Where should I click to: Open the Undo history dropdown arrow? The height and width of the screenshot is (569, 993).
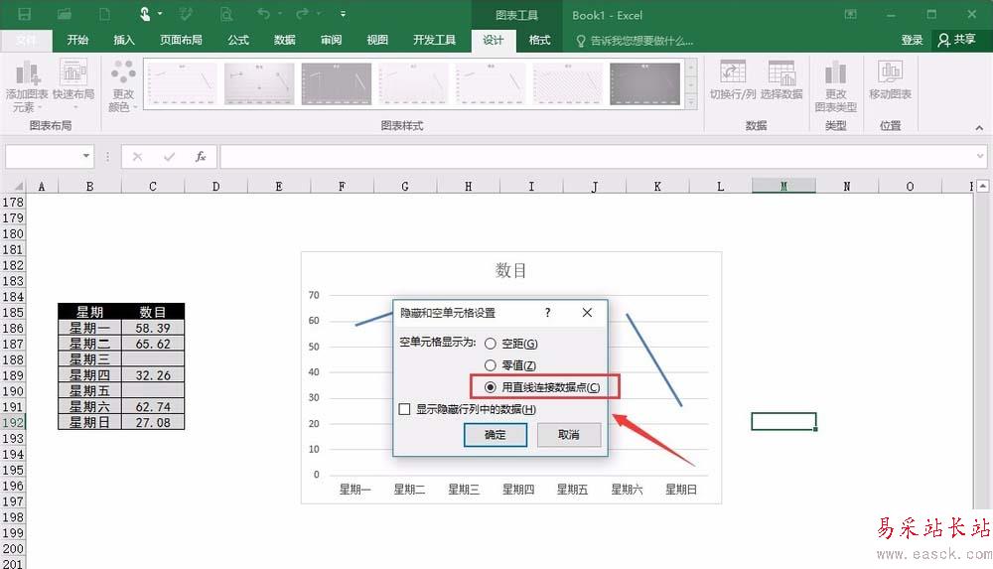280,13
